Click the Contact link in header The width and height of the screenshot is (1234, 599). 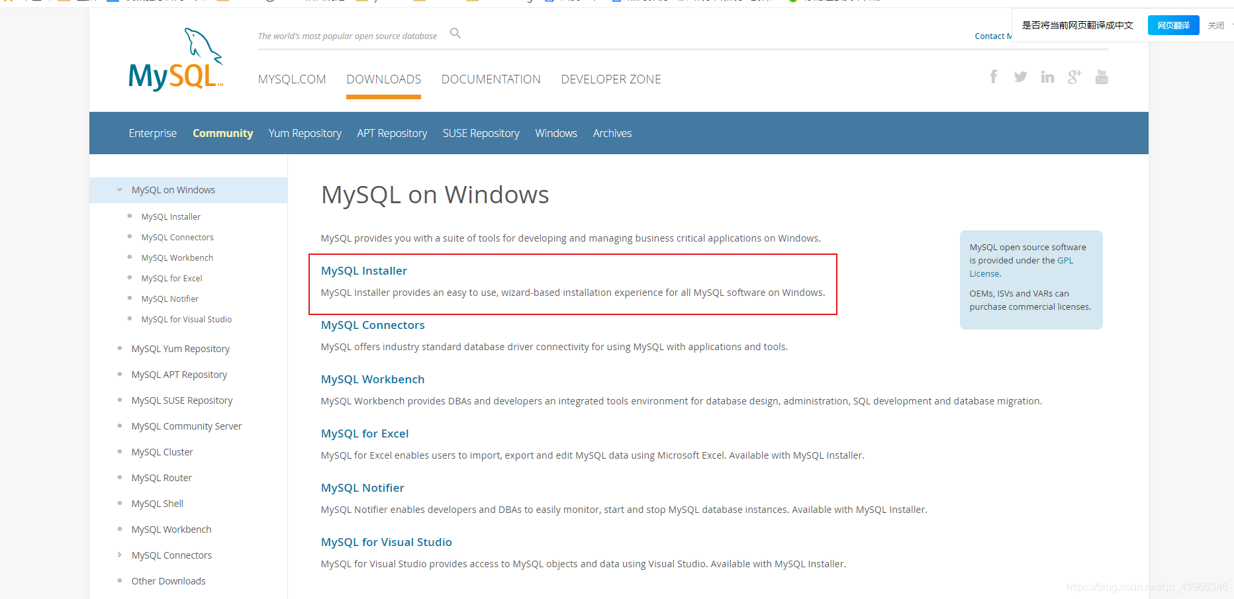(993, 36)
